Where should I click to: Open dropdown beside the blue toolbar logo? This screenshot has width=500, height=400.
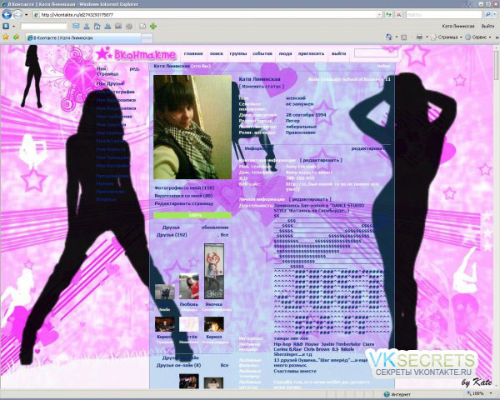coord(13,26)
